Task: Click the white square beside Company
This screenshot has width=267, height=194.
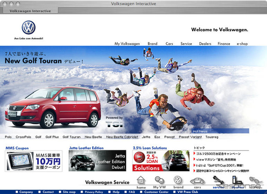Action: click(17, 192)
